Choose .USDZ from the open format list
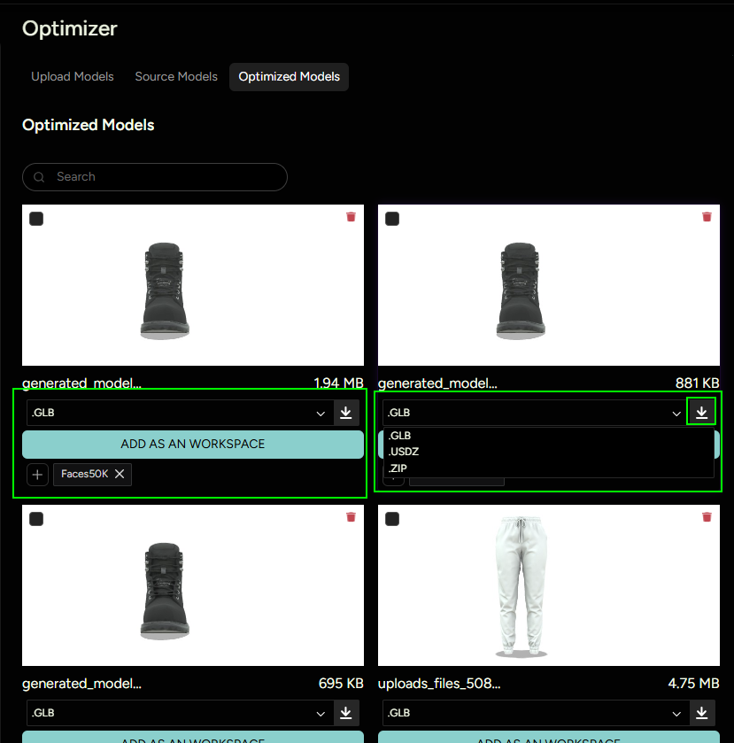Screen dimensions: 734x743 click(x=404, y=452)
